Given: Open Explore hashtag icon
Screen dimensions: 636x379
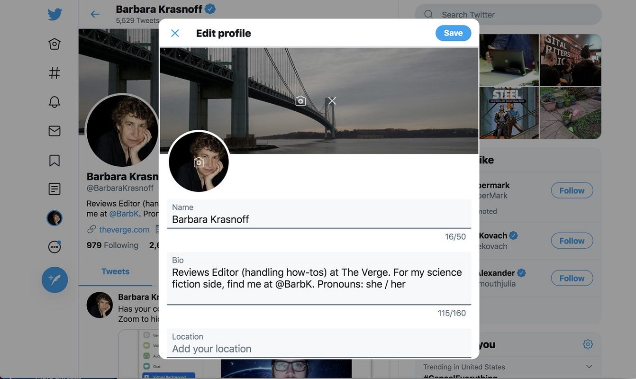Looking at the screenshot, I should (55, 73).
